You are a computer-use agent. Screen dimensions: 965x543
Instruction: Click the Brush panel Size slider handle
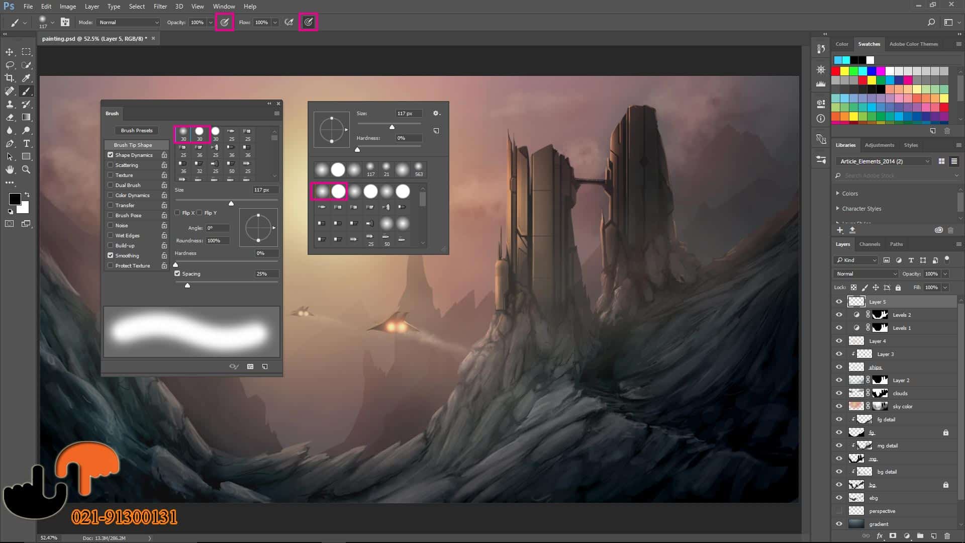click(231, 203)
